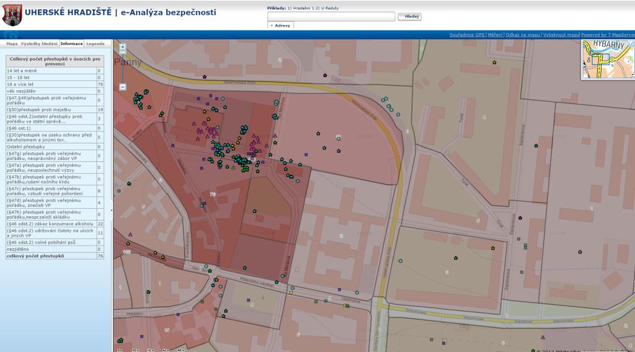Screen dimensions: 635x352
Task: Select the row 14 let a méně
Action: [x=55, y=71]
